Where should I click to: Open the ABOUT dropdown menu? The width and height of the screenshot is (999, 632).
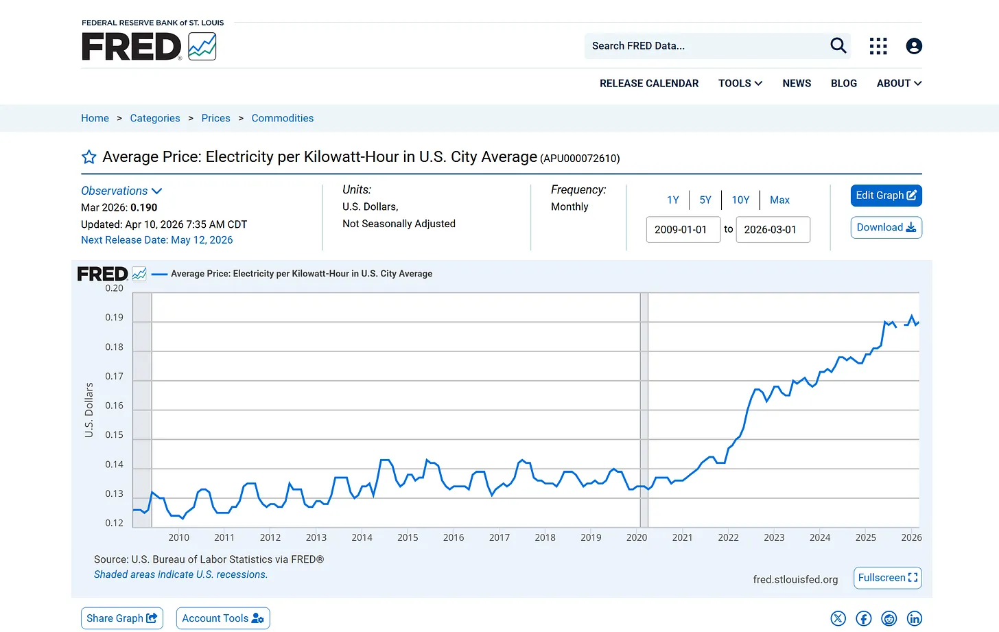coord(899,83)
